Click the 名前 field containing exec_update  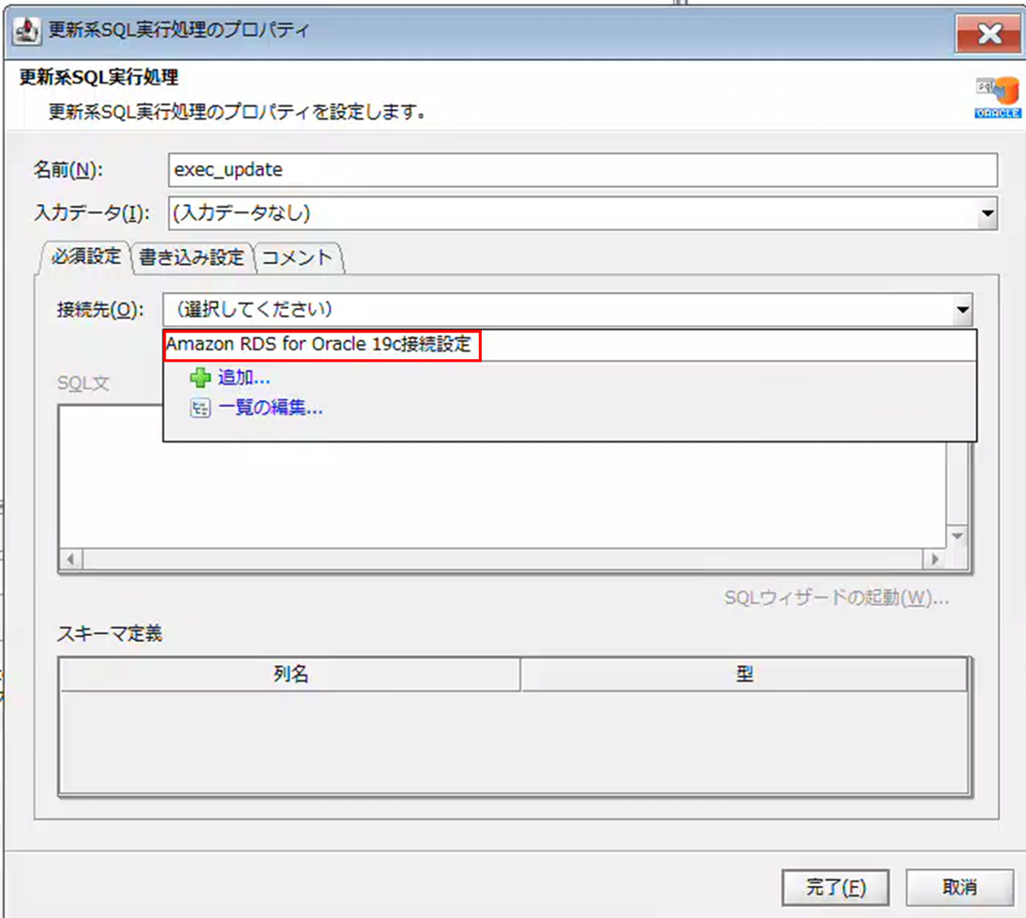(x=583, y=170)
